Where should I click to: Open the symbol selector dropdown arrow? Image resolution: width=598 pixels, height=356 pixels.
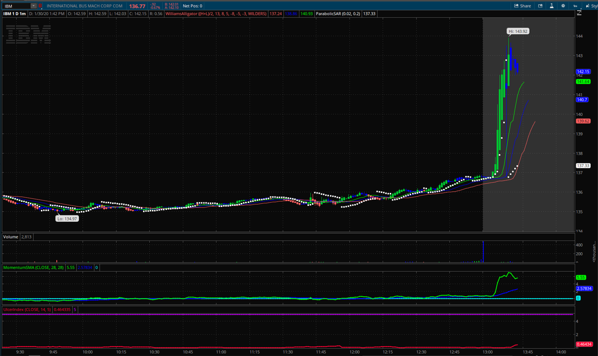point(33,6)
